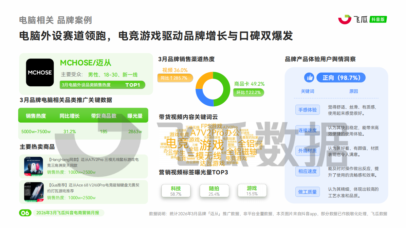The height and width of the screenshot is (228, 406).
Task: Click the 3月品牌销售渠道热度 heading
Action: point(186,59)
